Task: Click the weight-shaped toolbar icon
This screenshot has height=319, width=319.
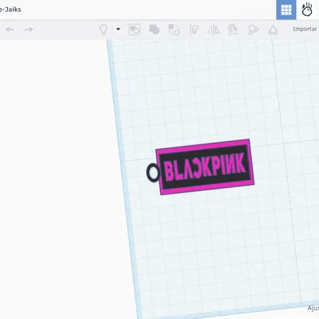Action: [x=273, y=30]
